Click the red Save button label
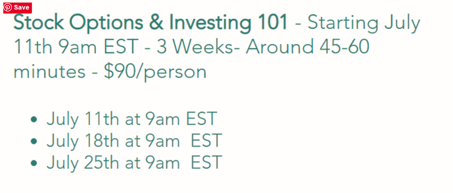The image size is (453, 193). (21, 8)
